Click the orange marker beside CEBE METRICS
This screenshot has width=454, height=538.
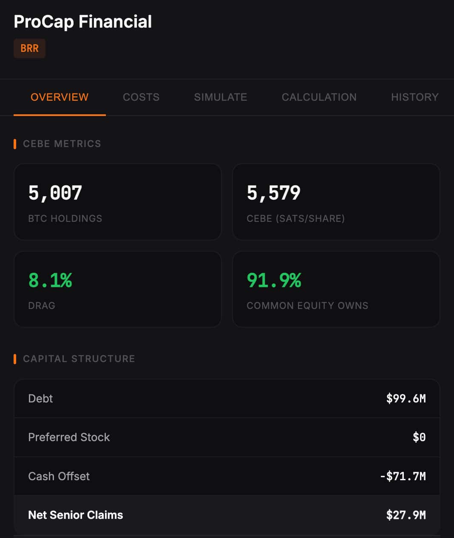(15, 144)
